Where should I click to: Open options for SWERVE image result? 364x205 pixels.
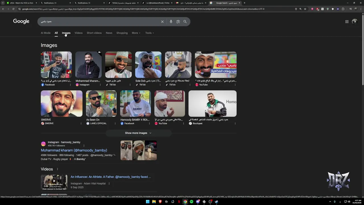(x=81, y=124)
